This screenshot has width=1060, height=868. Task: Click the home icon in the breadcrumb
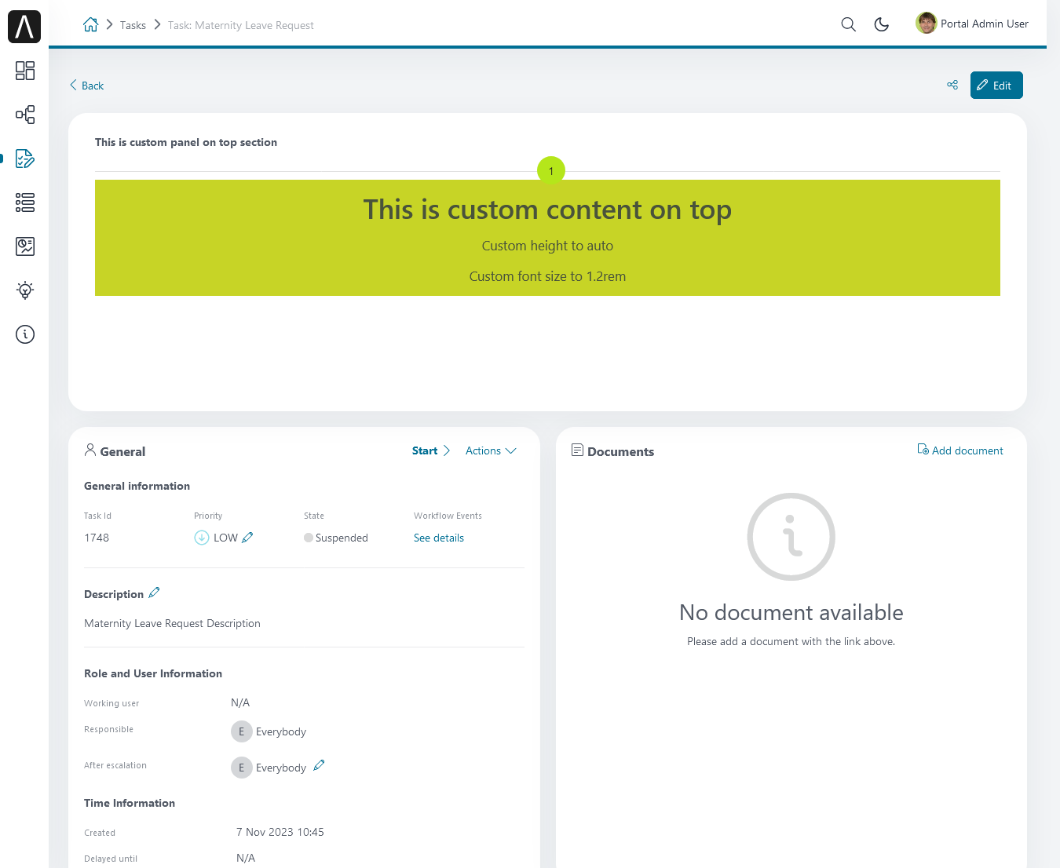point(91,24)
